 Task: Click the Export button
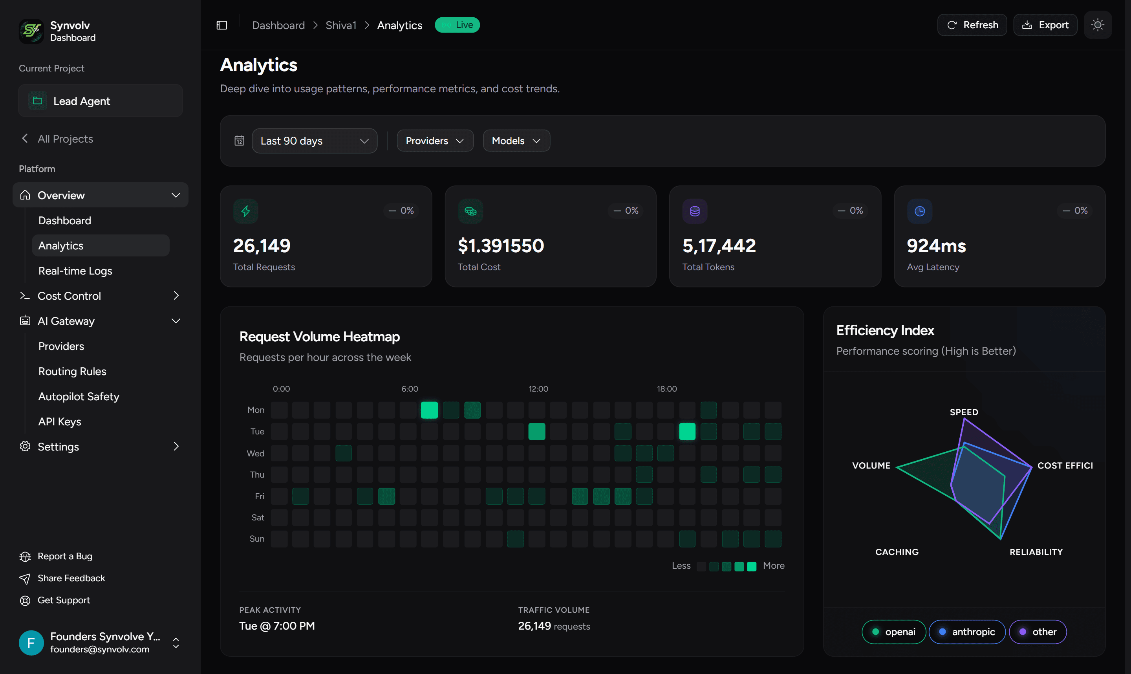click(x=1045, y=25)
